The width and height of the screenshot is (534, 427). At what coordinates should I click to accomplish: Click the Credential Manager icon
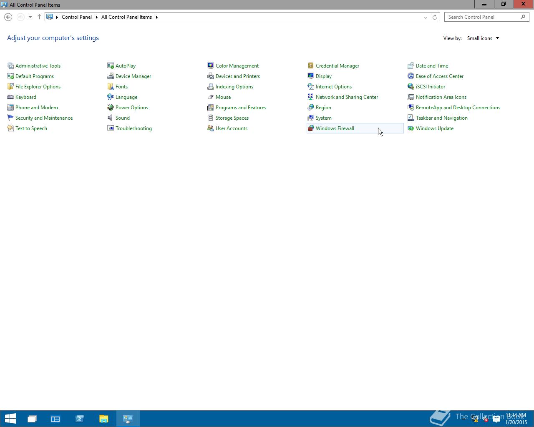311,66
